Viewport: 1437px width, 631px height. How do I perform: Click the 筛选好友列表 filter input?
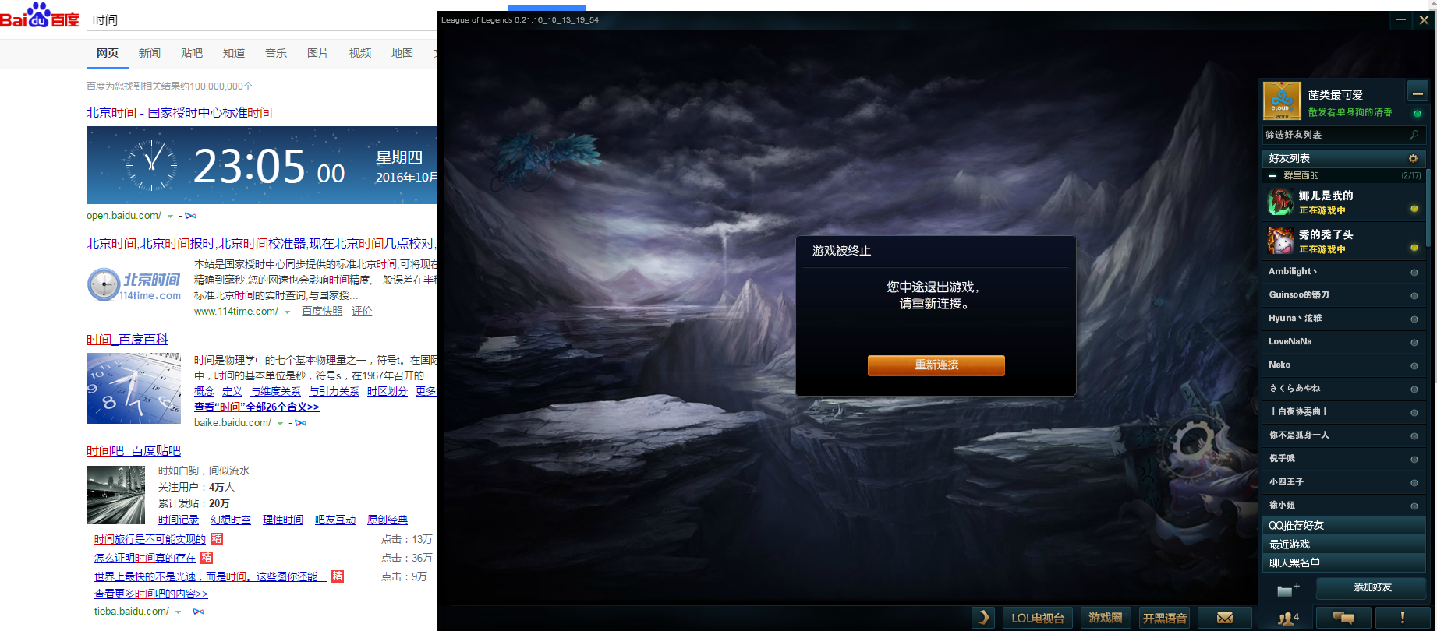pos(1333,135)
